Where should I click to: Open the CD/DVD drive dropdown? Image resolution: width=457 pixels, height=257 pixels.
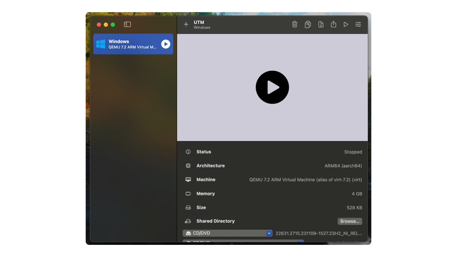(x=269, y=233)
